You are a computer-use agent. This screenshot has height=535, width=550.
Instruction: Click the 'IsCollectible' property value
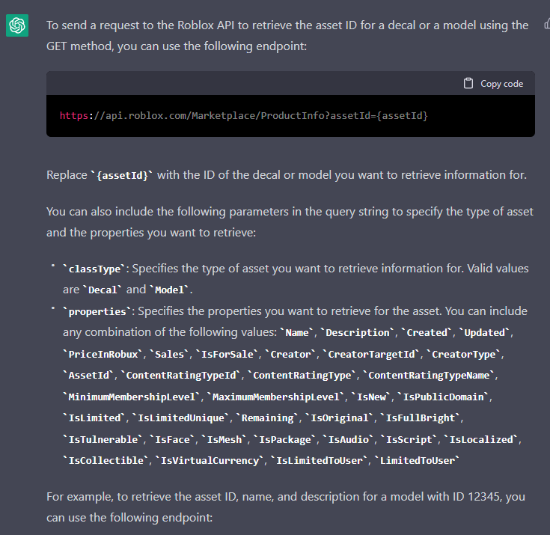106,461
